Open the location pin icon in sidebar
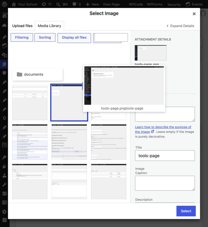208x227 pixels. [x=4, y=118]
